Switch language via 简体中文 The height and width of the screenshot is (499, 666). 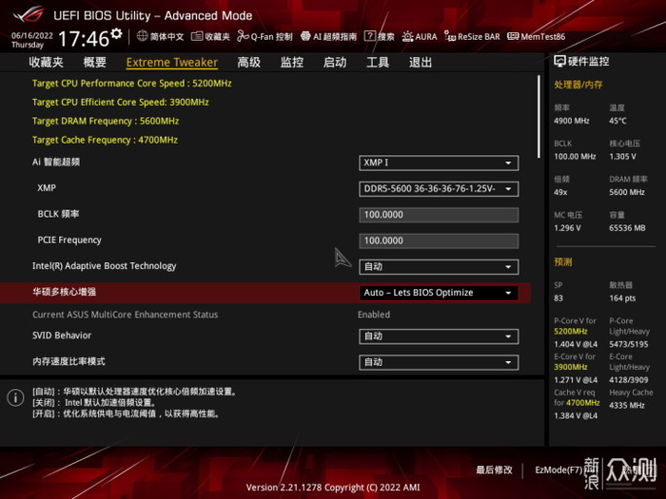pyautogui.click(x=166, y=37)
